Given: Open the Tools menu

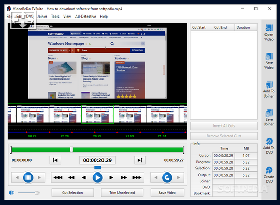Looking at the screenshot, I should (x=55, y=17).
